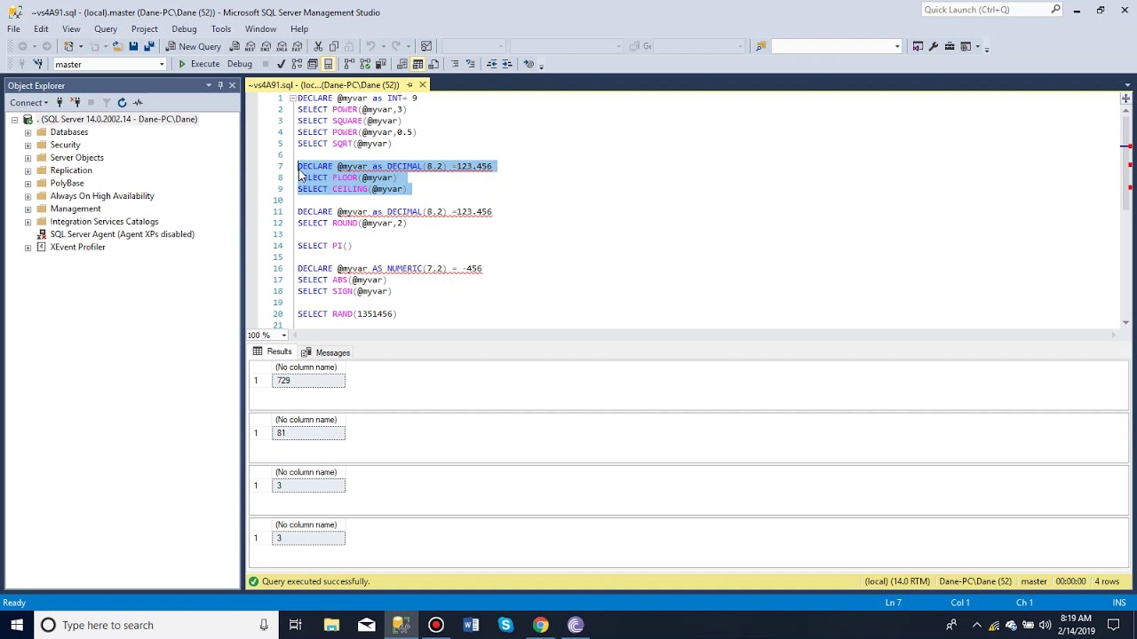
Task: Refresh the Object Explorer tree
Action: (122, 103)
